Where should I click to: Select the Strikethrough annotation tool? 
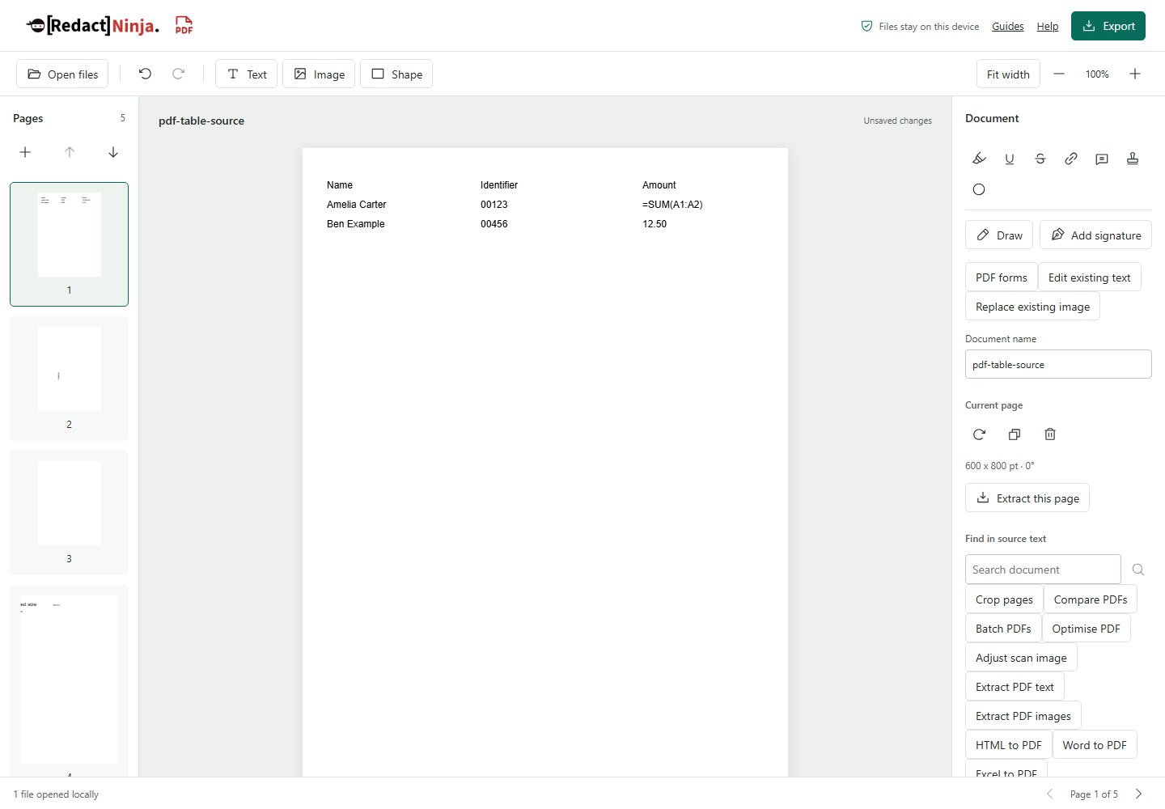[x=1040, y=159]
